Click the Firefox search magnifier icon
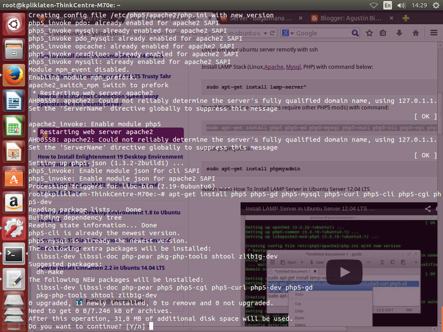 click(x=355, y=33)
